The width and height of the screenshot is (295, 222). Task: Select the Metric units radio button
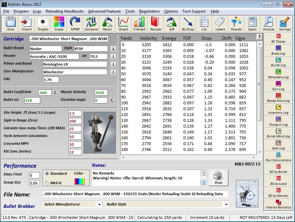47,183
